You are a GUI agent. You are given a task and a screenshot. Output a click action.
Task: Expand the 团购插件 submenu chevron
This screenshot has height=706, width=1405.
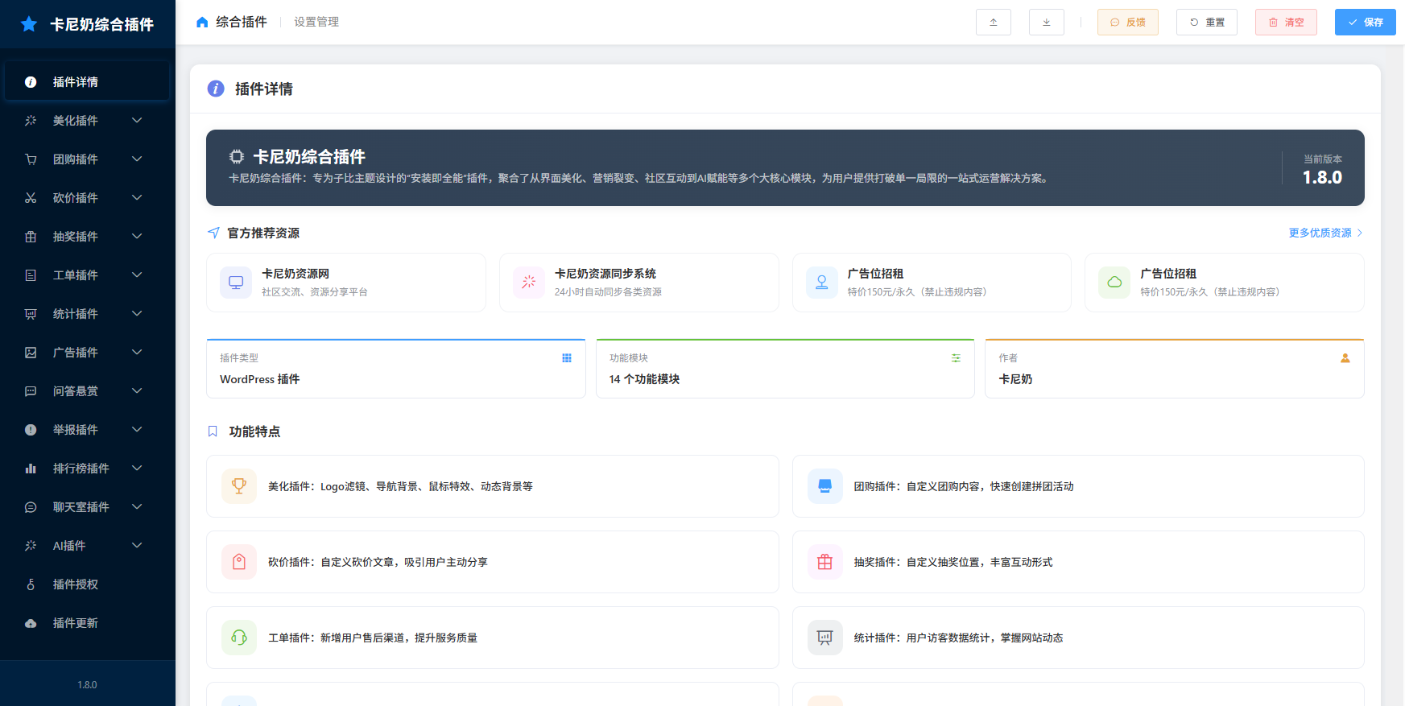[137, 159]
